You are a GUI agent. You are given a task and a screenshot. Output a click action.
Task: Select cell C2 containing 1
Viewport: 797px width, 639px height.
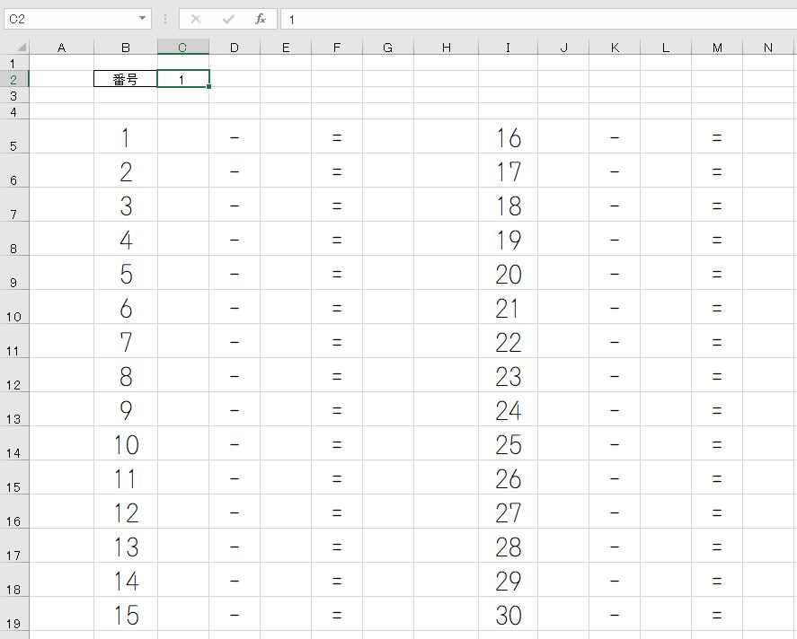point(183,79)
